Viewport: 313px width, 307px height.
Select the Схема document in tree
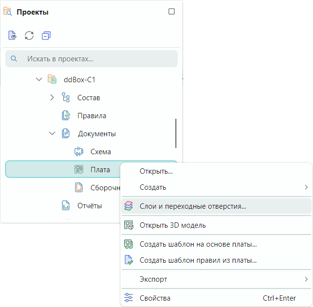point(100,152)
